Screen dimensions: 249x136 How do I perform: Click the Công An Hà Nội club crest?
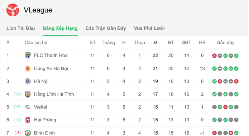pos(28,68)
